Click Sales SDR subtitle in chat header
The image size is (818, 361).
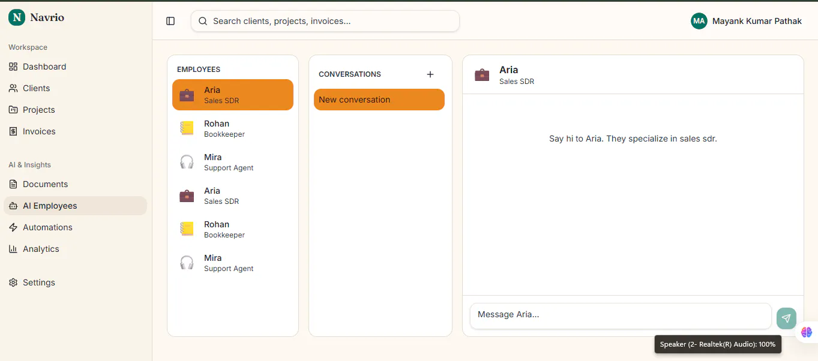(x=517, y=82)
